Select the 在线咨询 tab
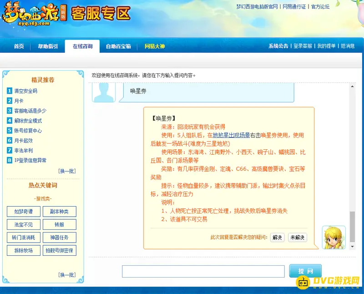This screenshot has height=294, width=364. click(x=82, y=46)
